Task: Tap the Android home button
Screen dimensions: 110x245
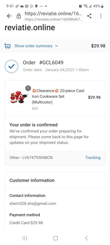Action: (x=55, y=238)
